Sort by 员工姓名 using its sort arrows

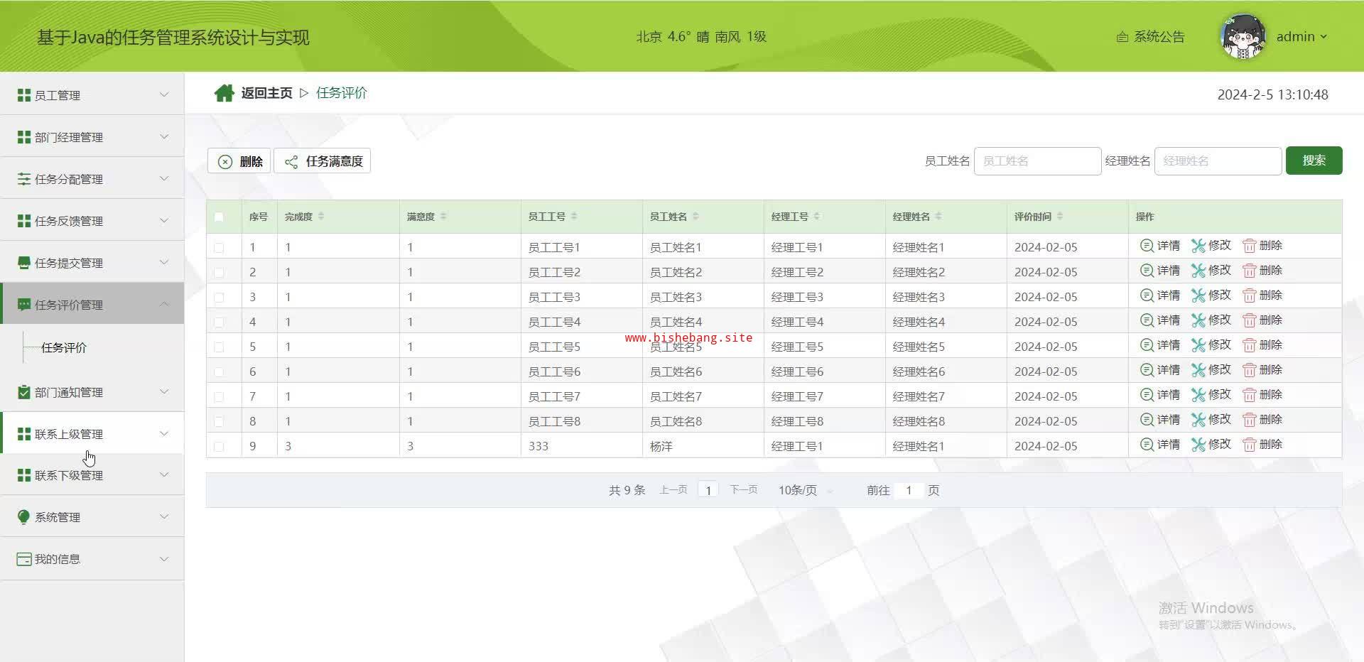coord(695,216)
